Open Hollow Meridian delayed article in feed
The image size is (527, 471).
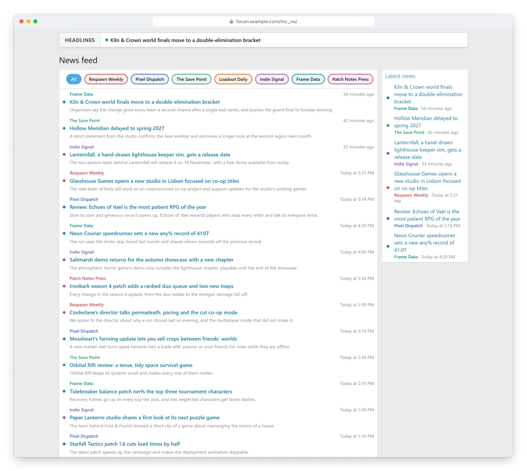pyautogui.click(x=117, y=128)
